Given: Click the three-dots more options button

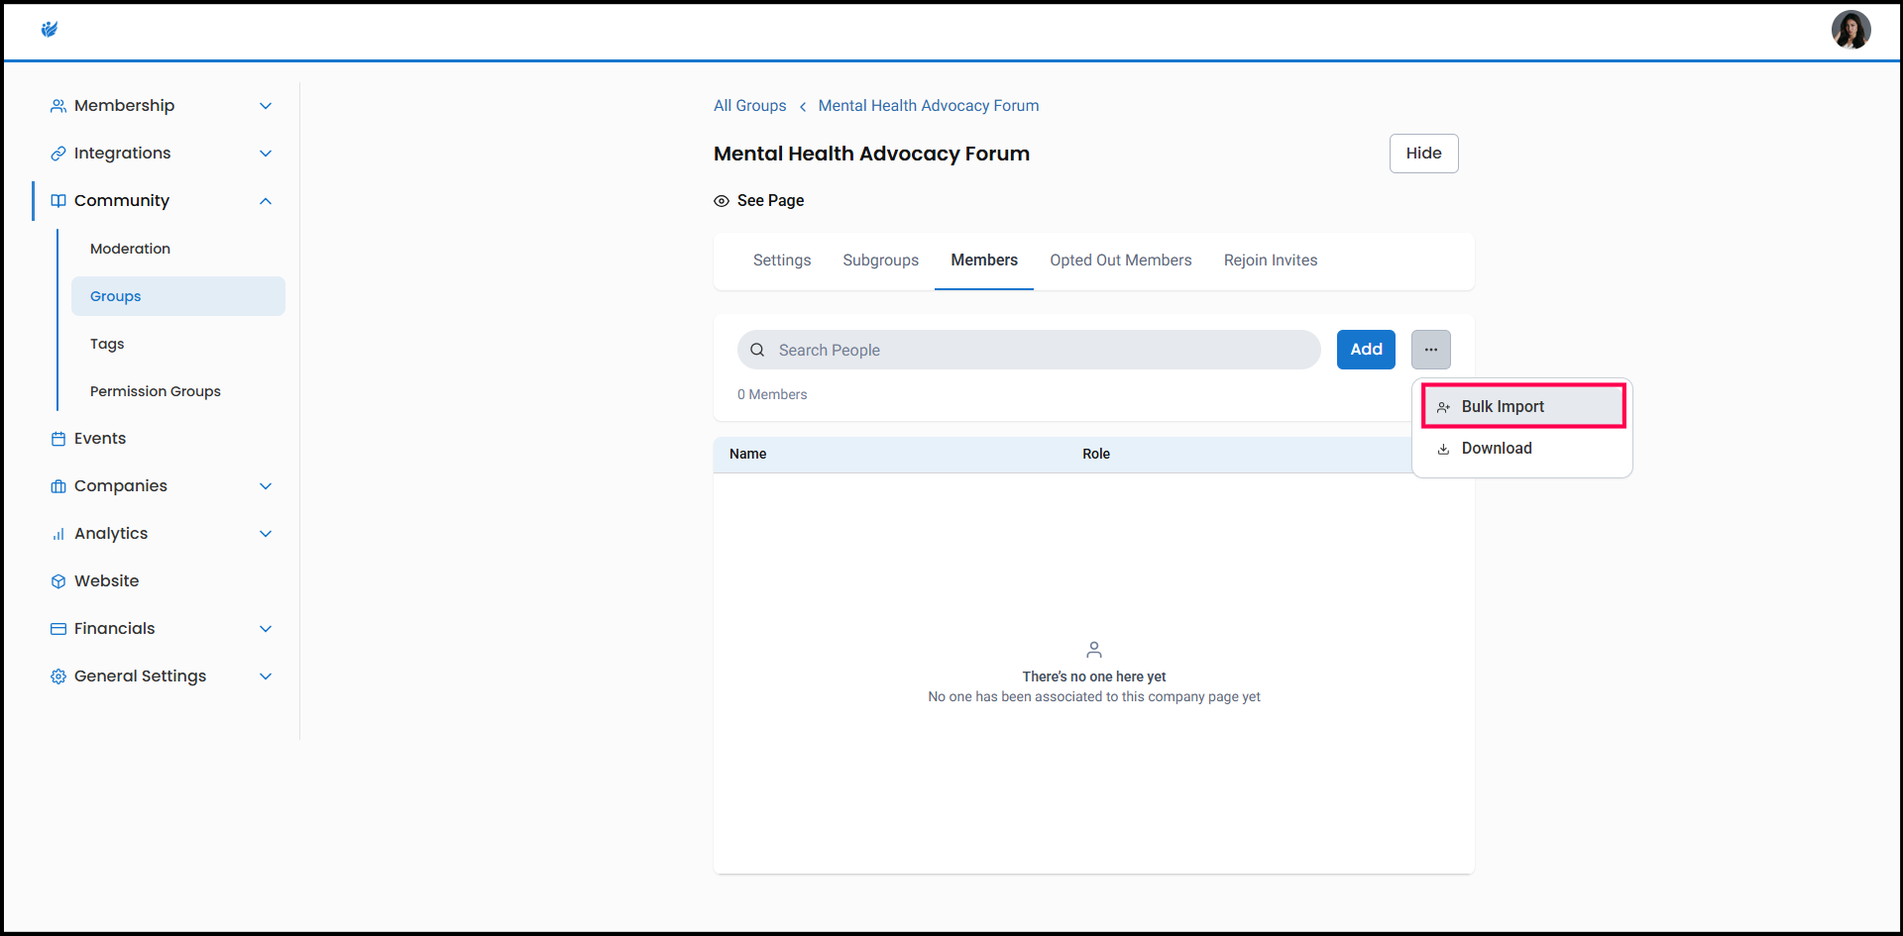Looking at the screenshot, I should pyautogui.click(x=1430, y=350).
